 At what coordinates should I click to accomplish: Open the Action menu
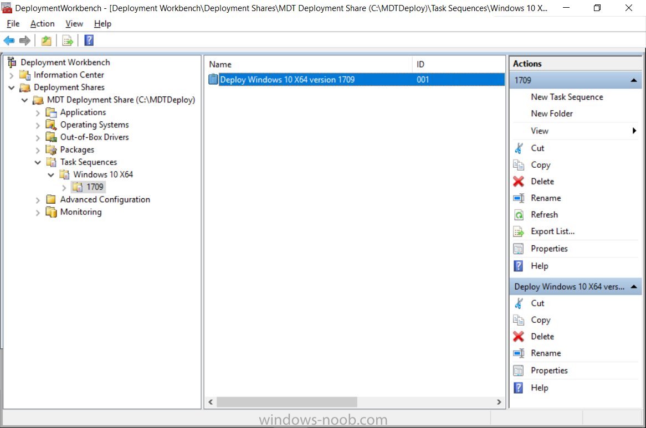[x=43, y=24]
